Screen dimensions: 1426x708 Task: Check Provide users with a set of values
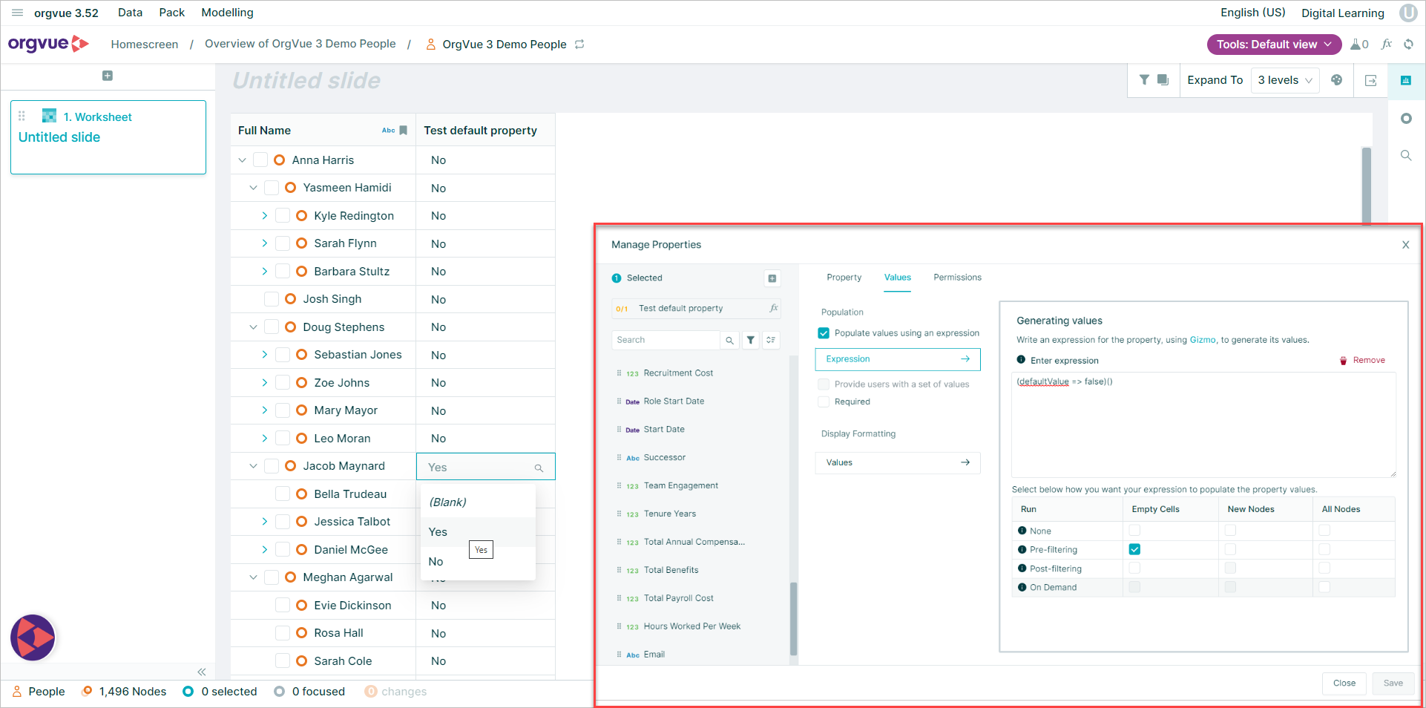pos(824,384)
